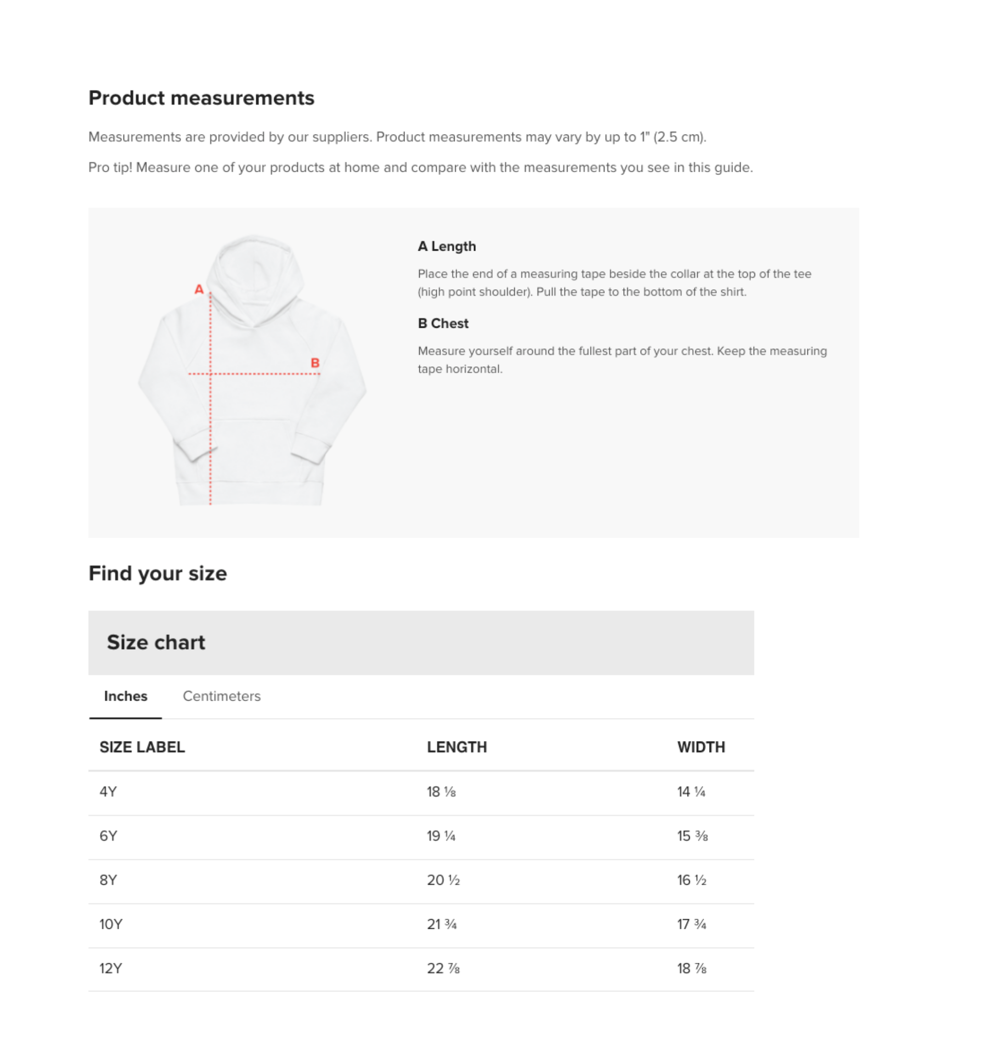Click the A Length heading

(x=447, y=247)
